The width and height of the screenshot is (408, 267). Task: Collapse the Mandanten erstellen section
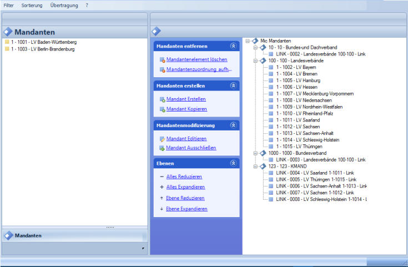233,86
